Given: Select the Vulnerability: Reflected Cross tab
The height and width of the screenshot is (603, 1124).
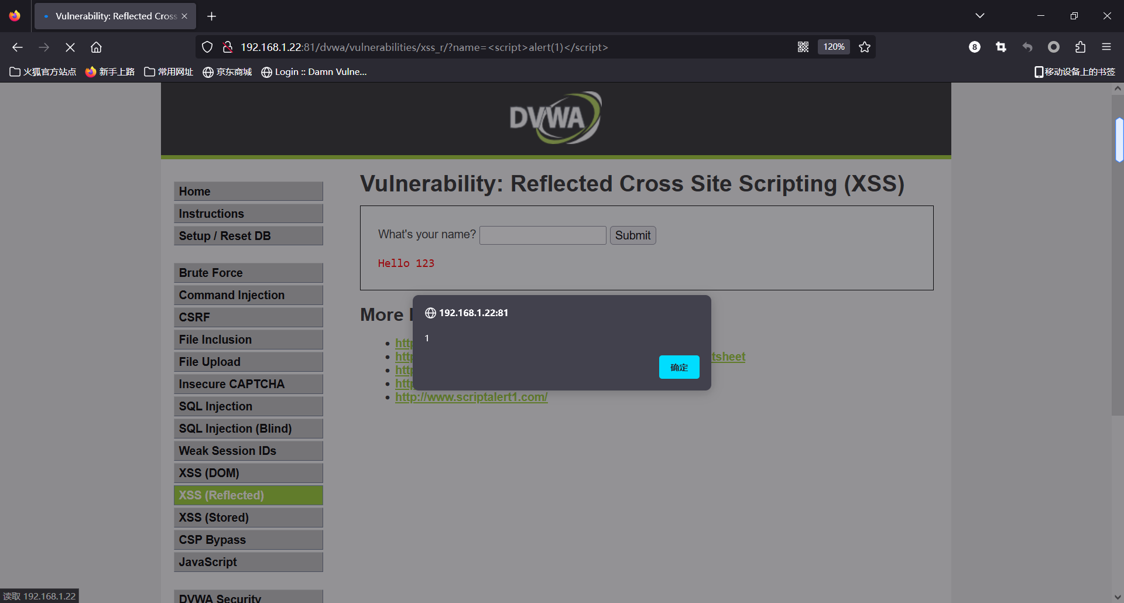Looking at the screenshot, I should pyautogui.click(x=115, y=16).
